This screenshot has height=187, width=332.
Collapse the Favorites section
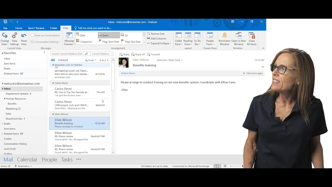pyautogui.click(x=3, y=53)
